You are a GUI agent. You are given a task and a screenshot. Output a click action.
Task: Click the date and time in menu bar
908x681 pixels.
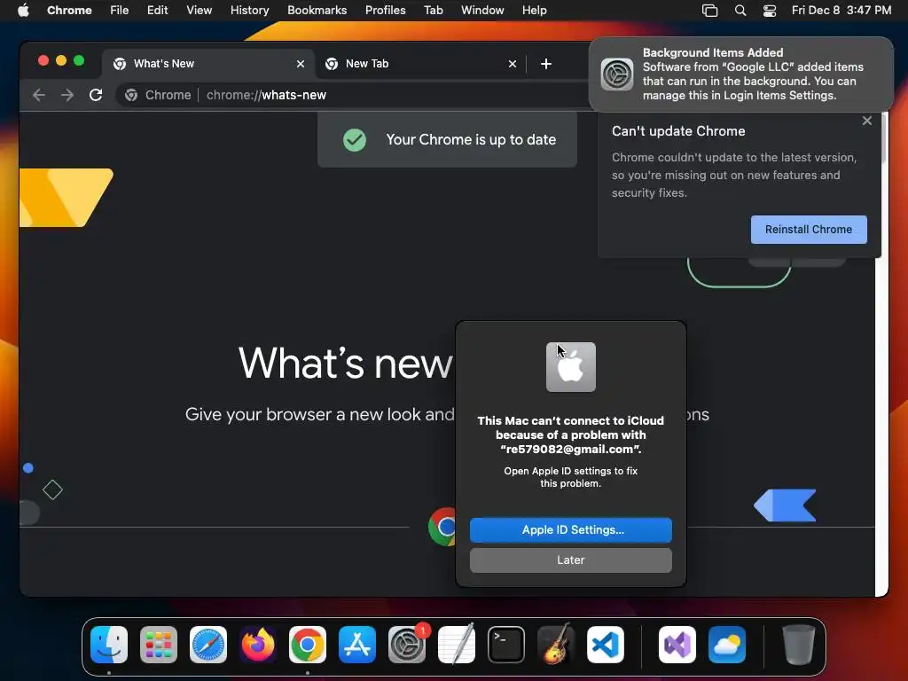coord(841,11)
